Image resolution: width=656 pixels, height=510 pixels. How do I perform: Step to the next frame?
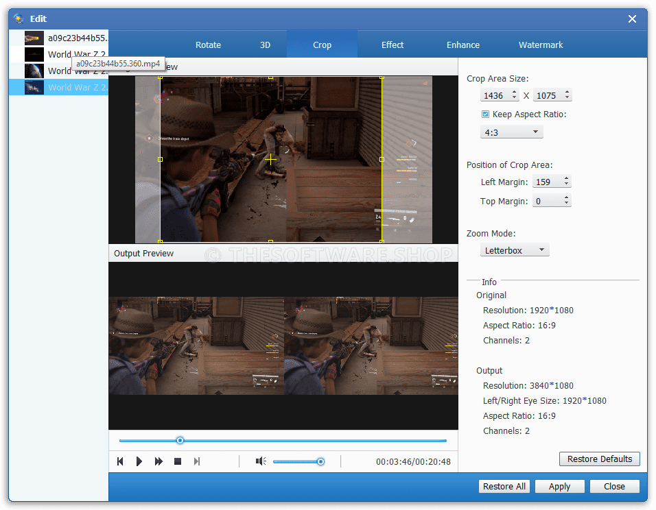[x=197, y=461]
